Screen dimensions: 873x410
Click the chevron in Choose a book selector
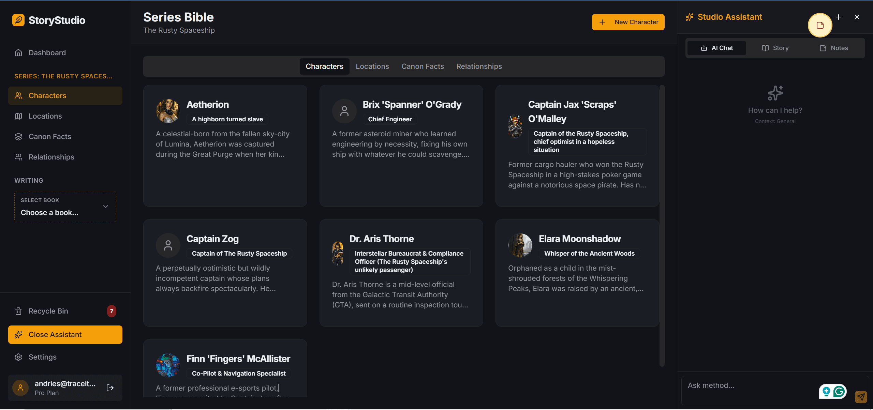[x=106, y=207]
